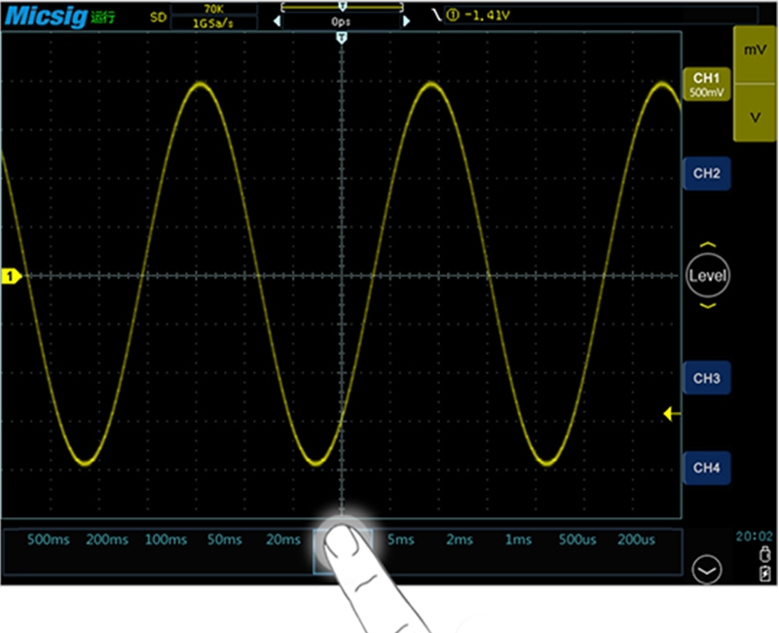The image size is (779, 633).
Task: Click the channel 1 position marker arrow
Action: click(x=10, y=276)
